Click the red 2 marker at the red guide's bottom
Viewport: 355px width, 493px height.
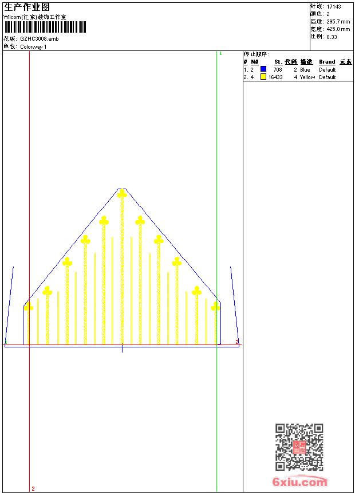(33, 488)
